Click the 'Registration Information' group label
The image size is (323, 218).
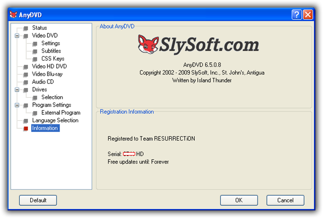tap(127, 112)
